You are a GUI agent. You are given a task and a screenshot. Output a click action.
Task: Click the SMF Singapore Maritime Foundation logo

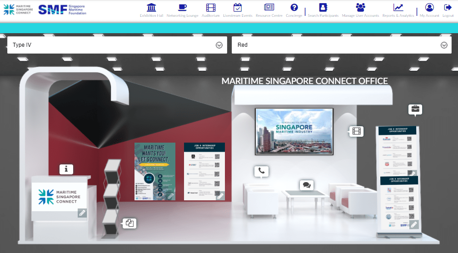(62, 10)
